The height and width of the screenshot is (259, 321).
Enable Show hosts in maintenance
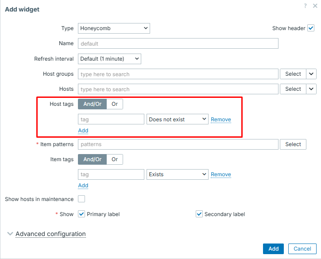coord(81,199)
